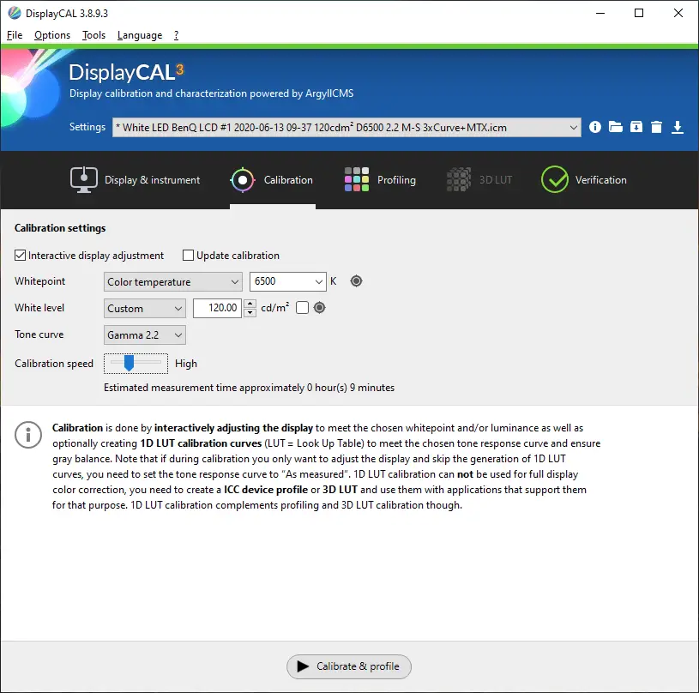Open a settings file via folder icon
The width and height of the screenshot is (699, 693).
[x=616, y=127]
